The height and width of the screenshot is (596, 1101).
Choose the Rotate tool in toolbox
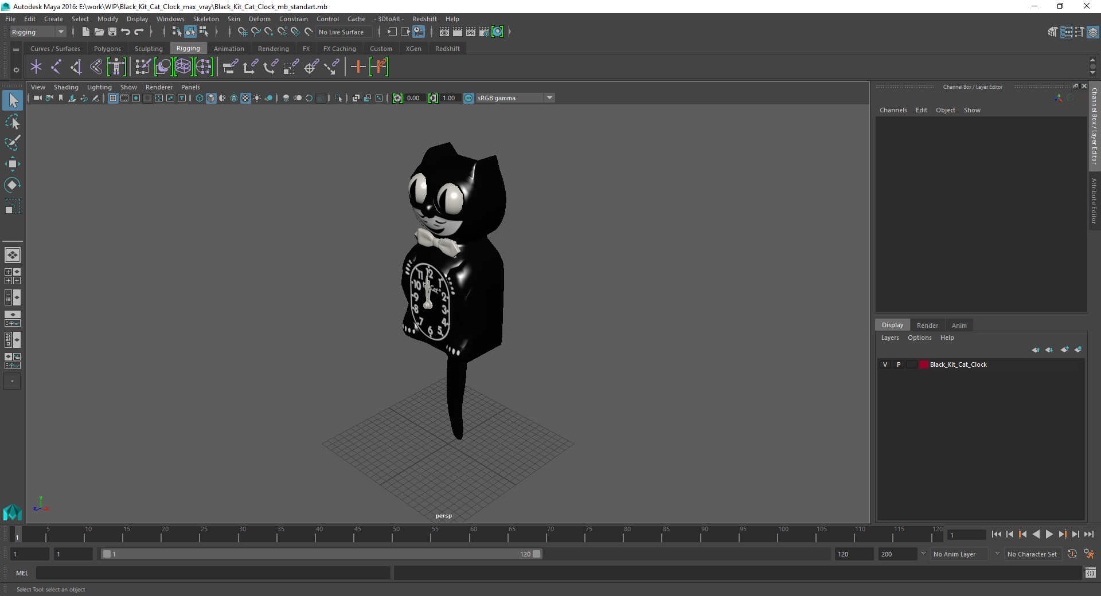[x=13, y=185]
